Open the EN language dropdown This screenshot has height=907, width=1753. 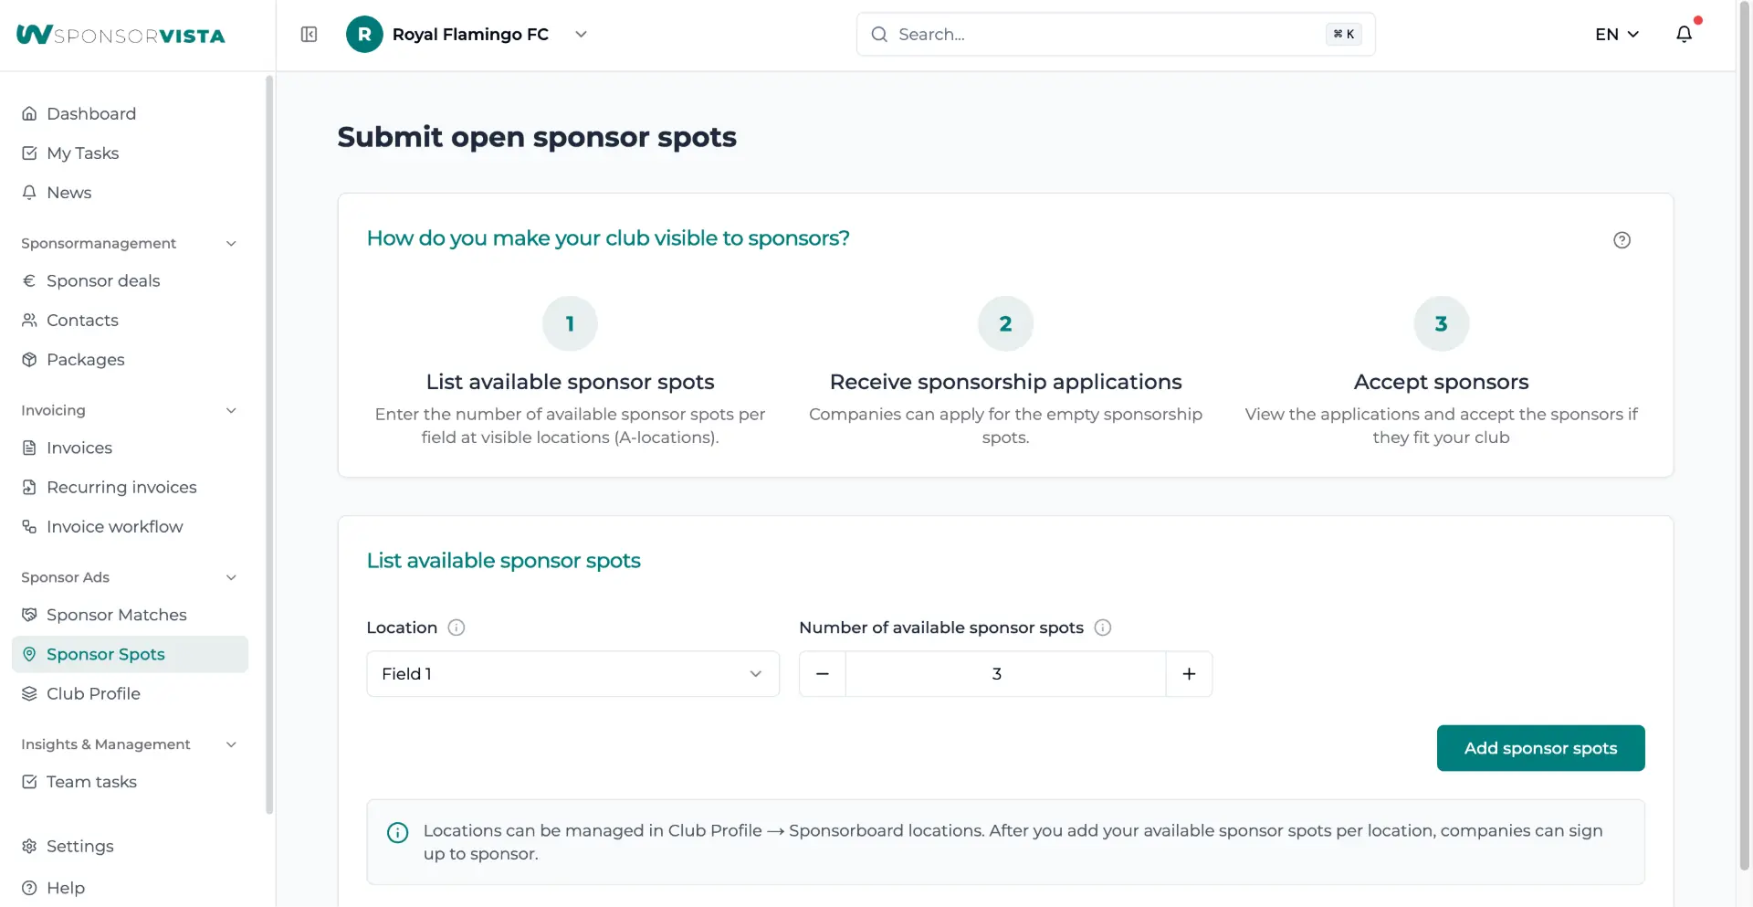tap(1617, 34)
